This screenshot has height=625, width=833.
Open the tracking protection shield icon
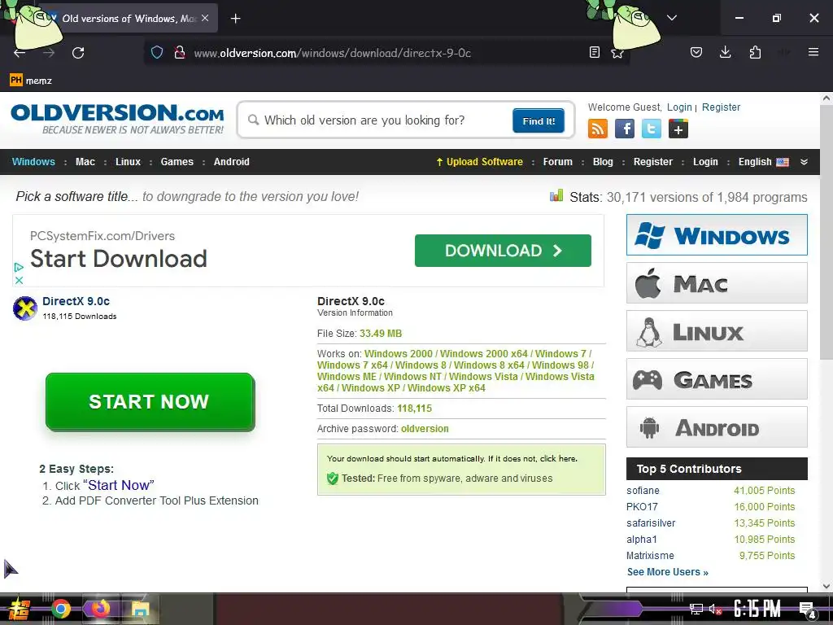pos(157,53)
